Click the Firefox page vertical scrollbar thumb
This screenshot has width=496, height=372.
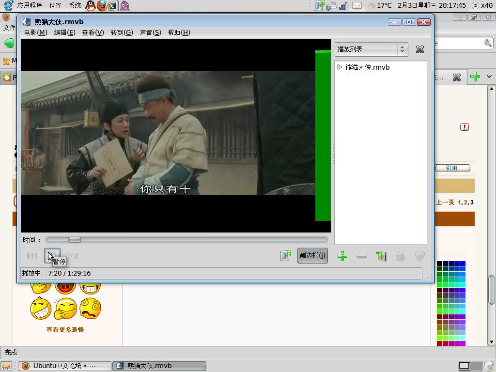(492, 290)
